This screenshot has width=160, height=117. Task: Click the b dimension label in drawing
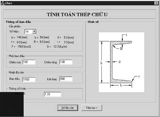pyautogui.click(x=121, y=85)
